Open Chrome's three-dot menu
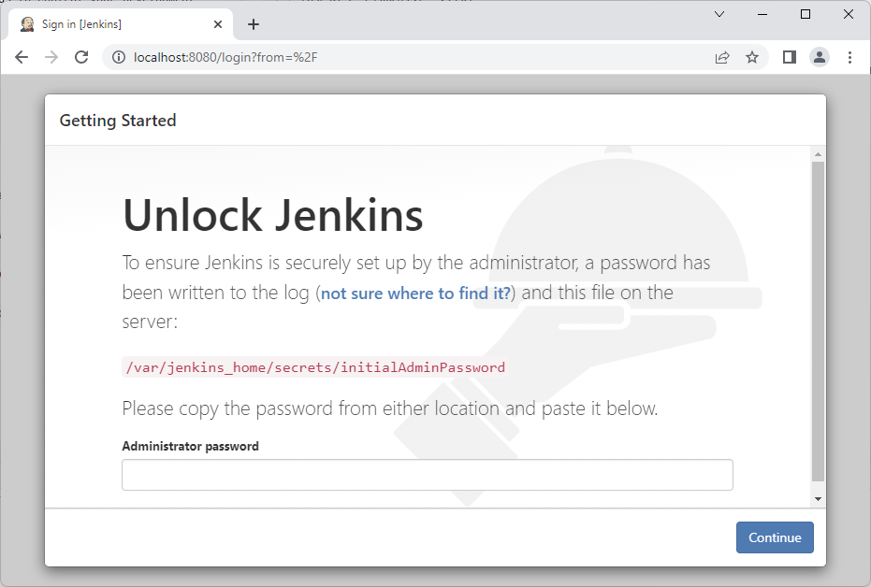The width and height of the screenshot is (871, 587). coord(849,57)
